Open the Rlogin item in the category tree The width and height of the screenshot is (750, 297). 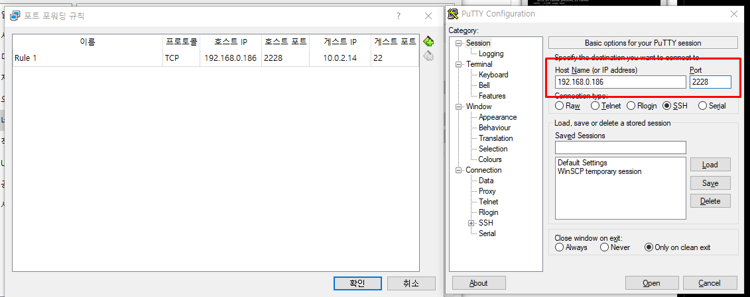point(488,212)
